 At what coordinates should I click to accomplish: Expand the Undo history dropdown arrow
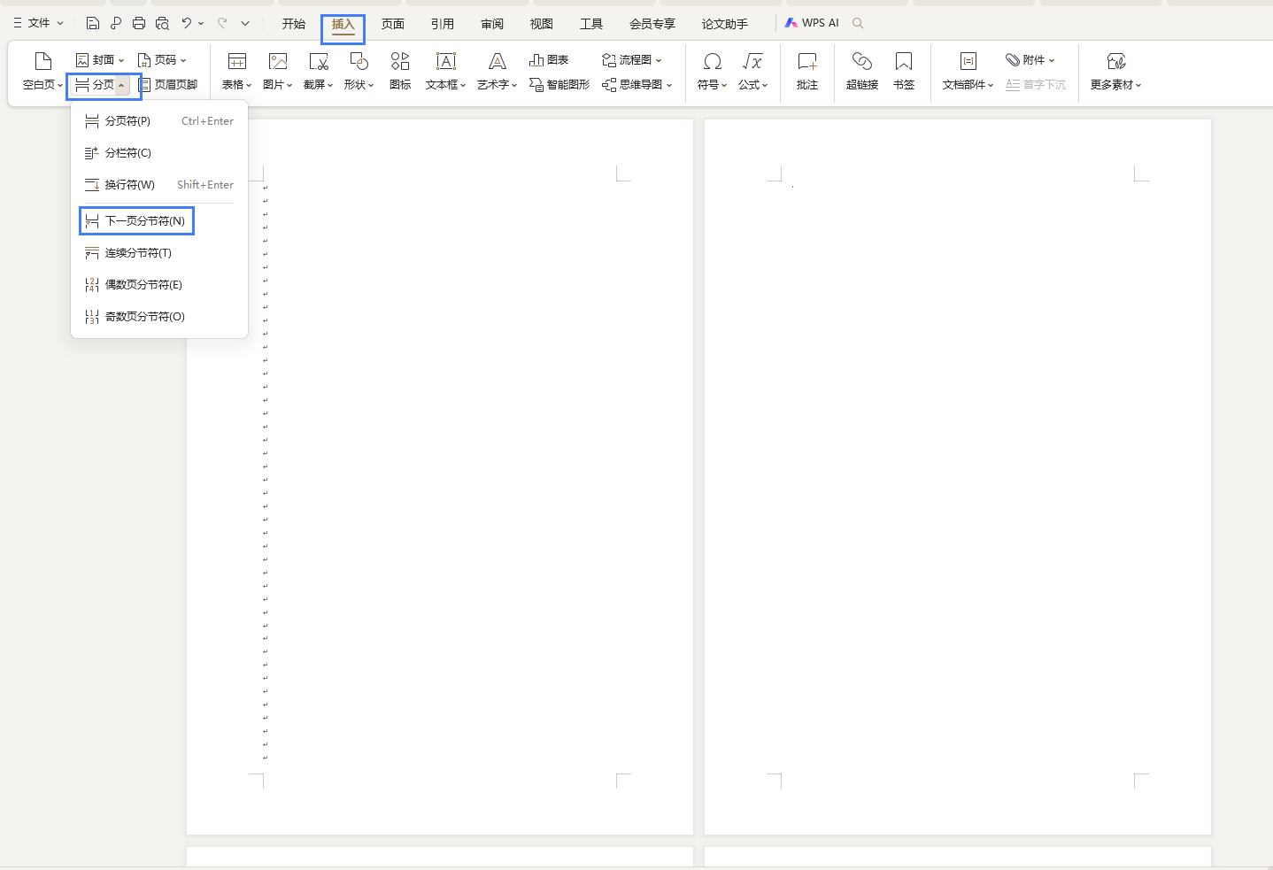201,23
